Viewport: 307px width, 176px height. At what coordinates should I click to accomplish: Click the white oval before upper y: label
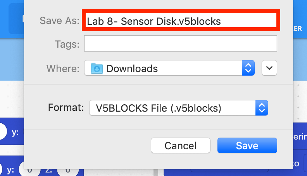(x=3, y=131)
